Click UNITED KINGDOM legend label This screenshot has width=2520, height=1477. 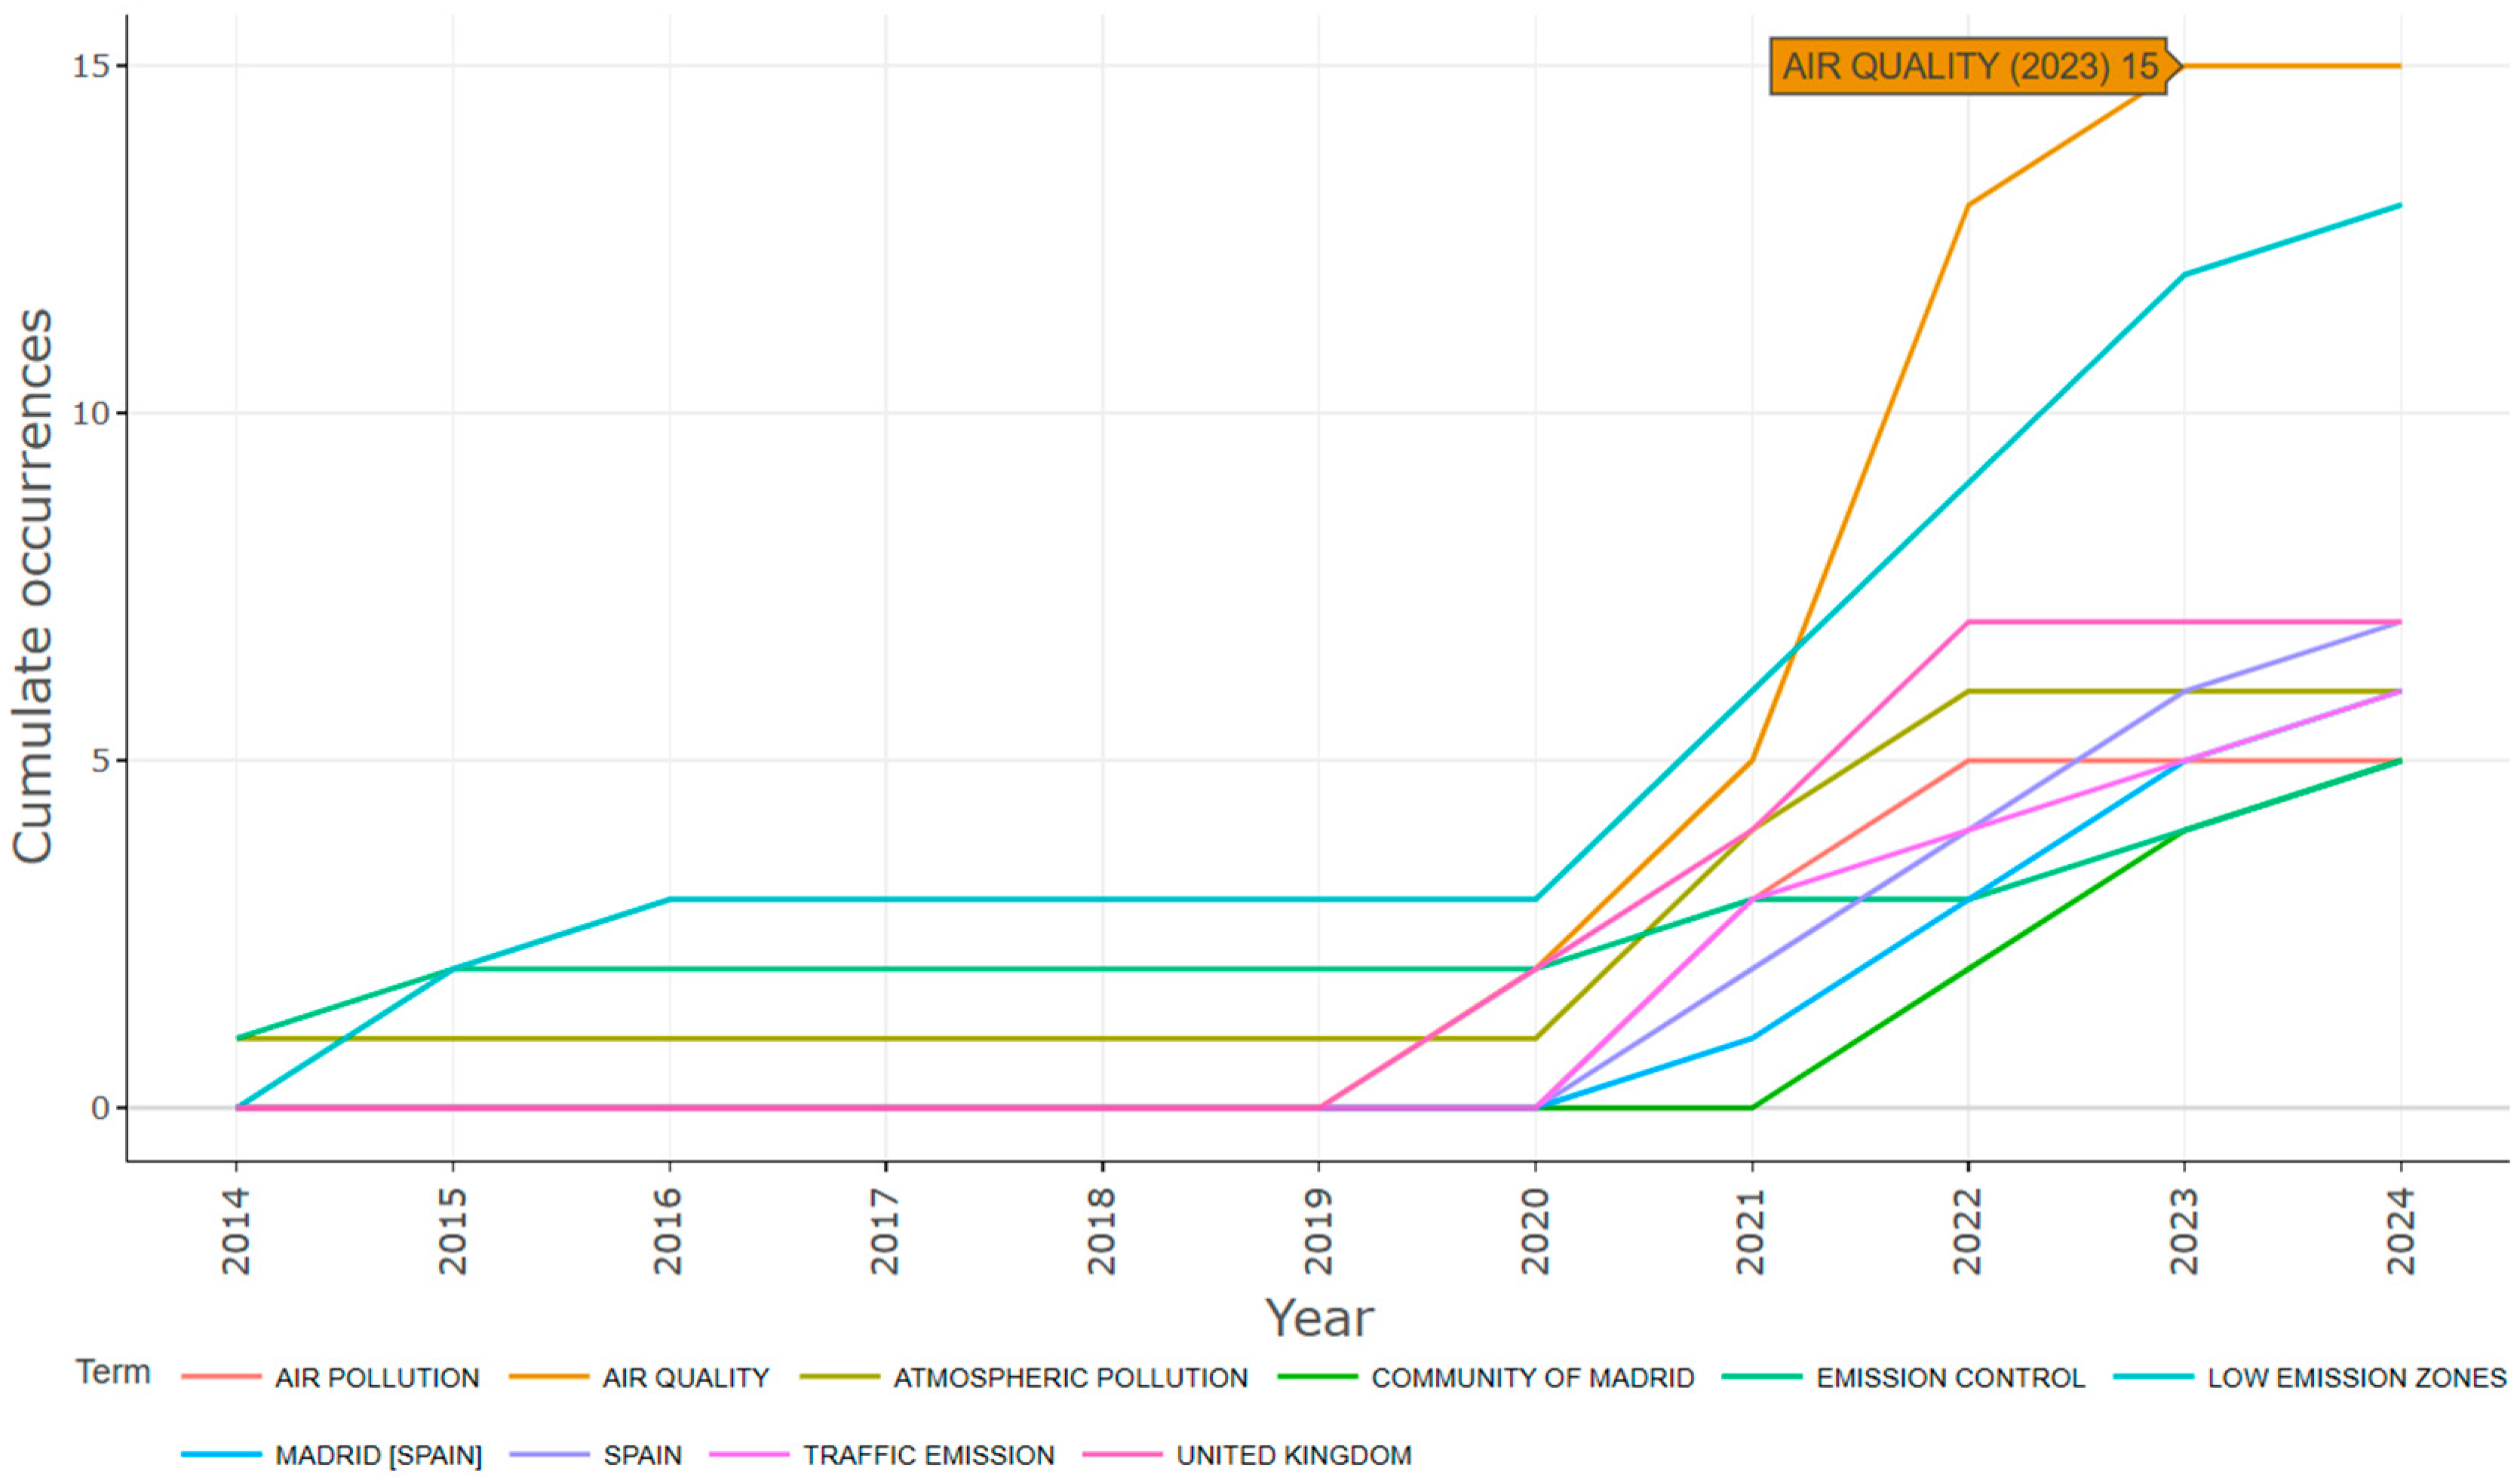(1293, 1455)
